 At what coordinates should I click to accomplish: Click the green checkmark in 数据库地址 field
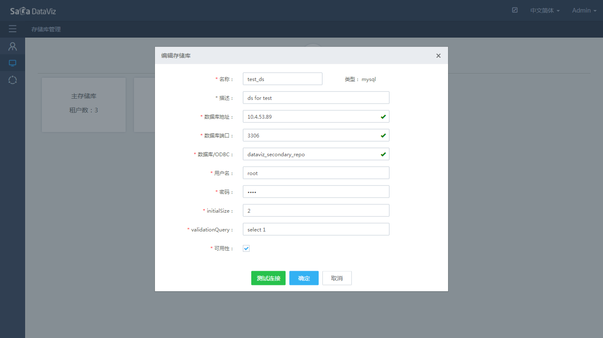pos(383,117)
